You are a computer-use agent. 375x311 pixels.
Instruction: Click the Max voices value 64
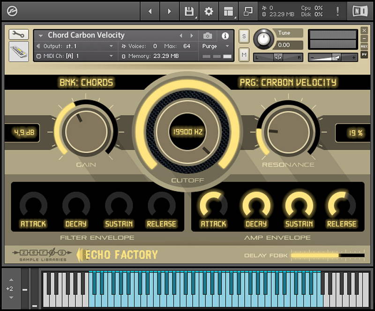(187, 46)
